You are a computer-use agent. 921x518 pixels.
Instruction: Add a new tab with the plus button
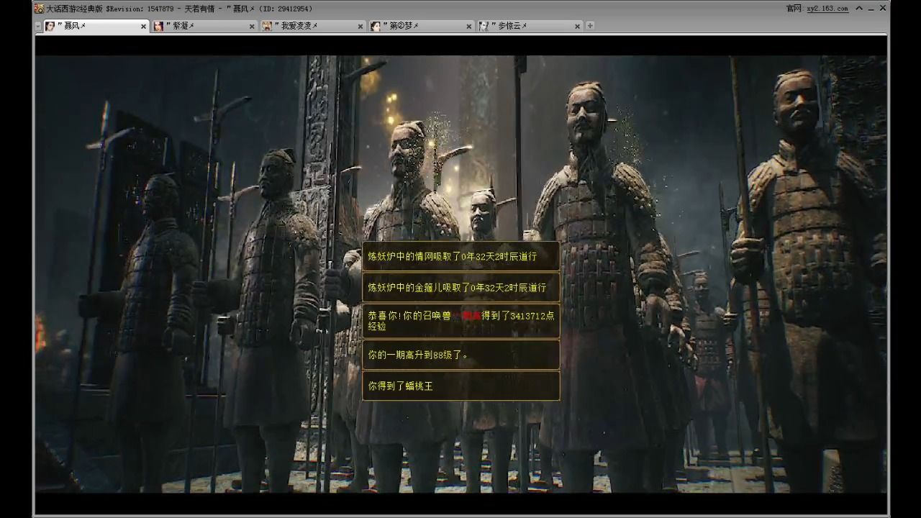click(x=590, y=26)
